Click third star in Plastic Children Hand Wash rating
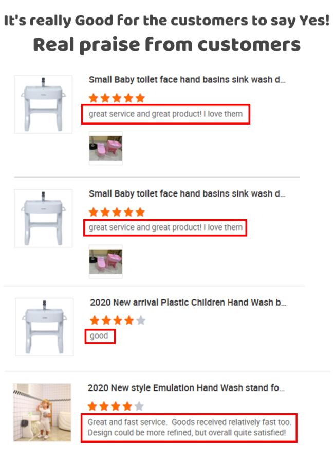The height and width of the screenshot is (460, 334). pyautogui.click(x=118, y=321)
